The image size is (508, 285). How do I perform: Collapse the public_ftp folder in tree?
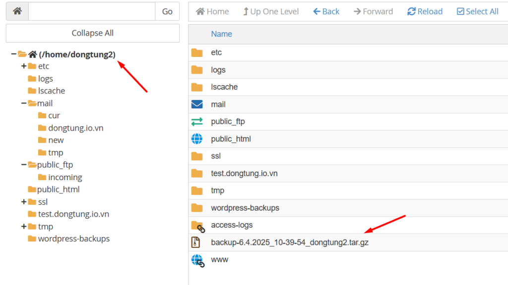tap(24, 165)
